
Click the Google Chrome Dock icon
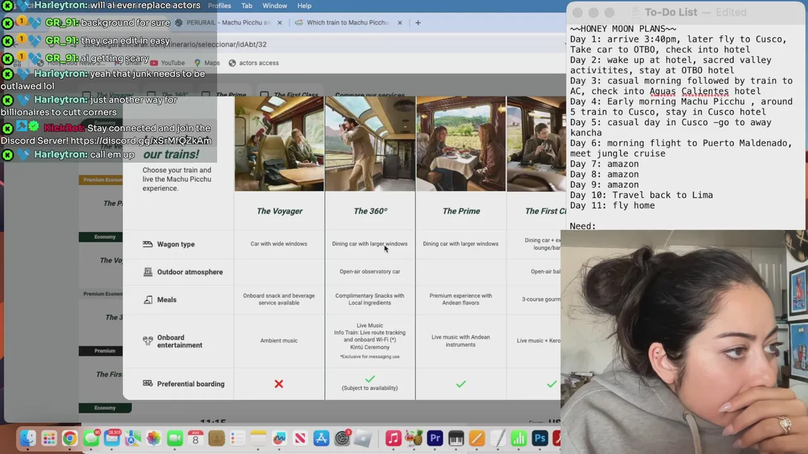pyautogui.click(x=69, y=438)
